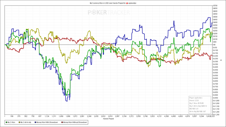Click the $-1,250 y-axis label
This screenshot has height=127, width=226.
tap(217, 114)
